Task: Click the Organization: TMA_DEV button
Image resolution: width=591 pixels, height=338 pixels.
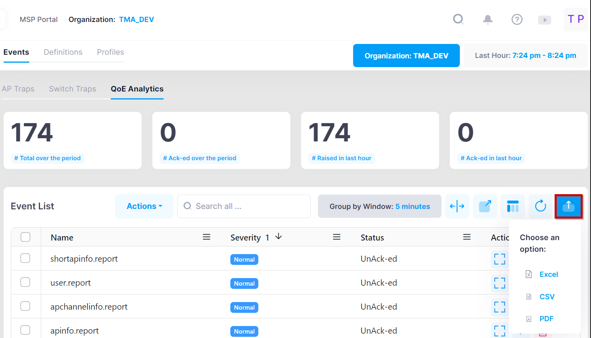Action: (x=406, y=56)
